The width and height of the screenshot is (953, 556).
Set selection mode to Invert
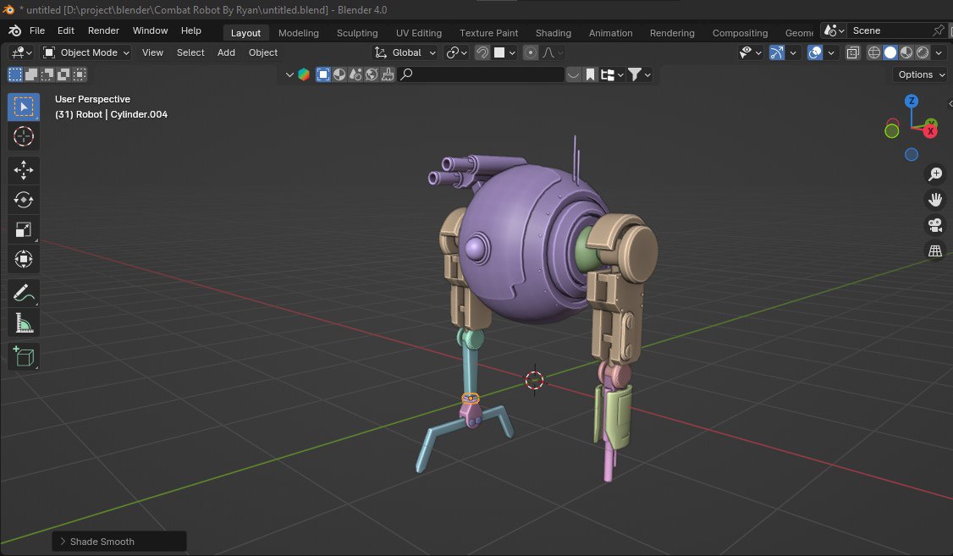point(63,74)
